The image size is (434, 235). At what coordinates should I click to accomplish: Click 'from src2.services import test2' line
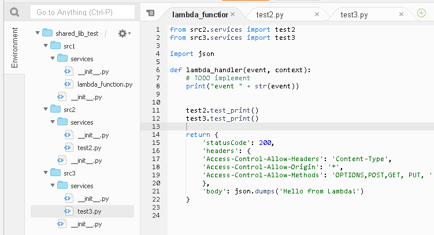pos(232,29)
